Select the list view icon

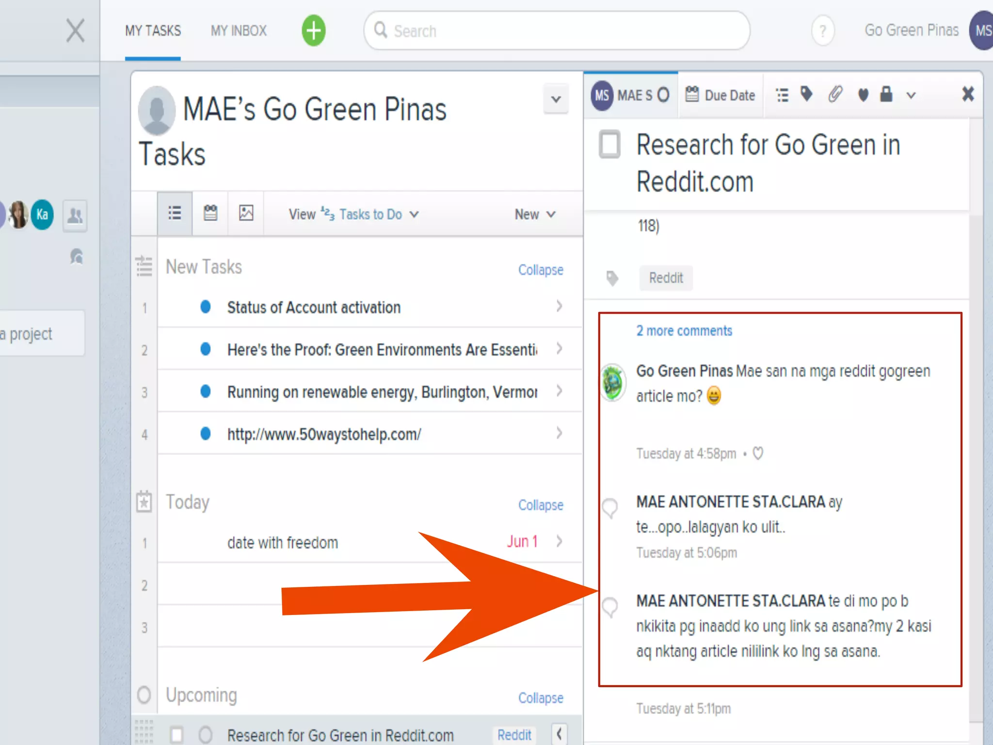click(x=175, y=213)
